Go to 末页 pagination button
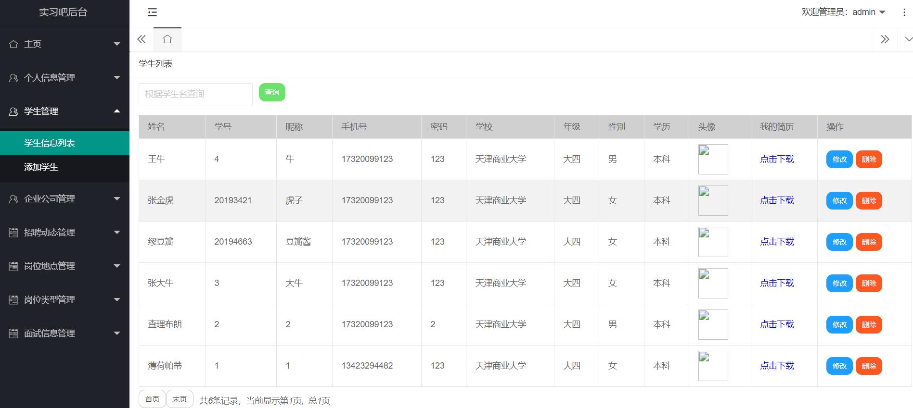 180,399
